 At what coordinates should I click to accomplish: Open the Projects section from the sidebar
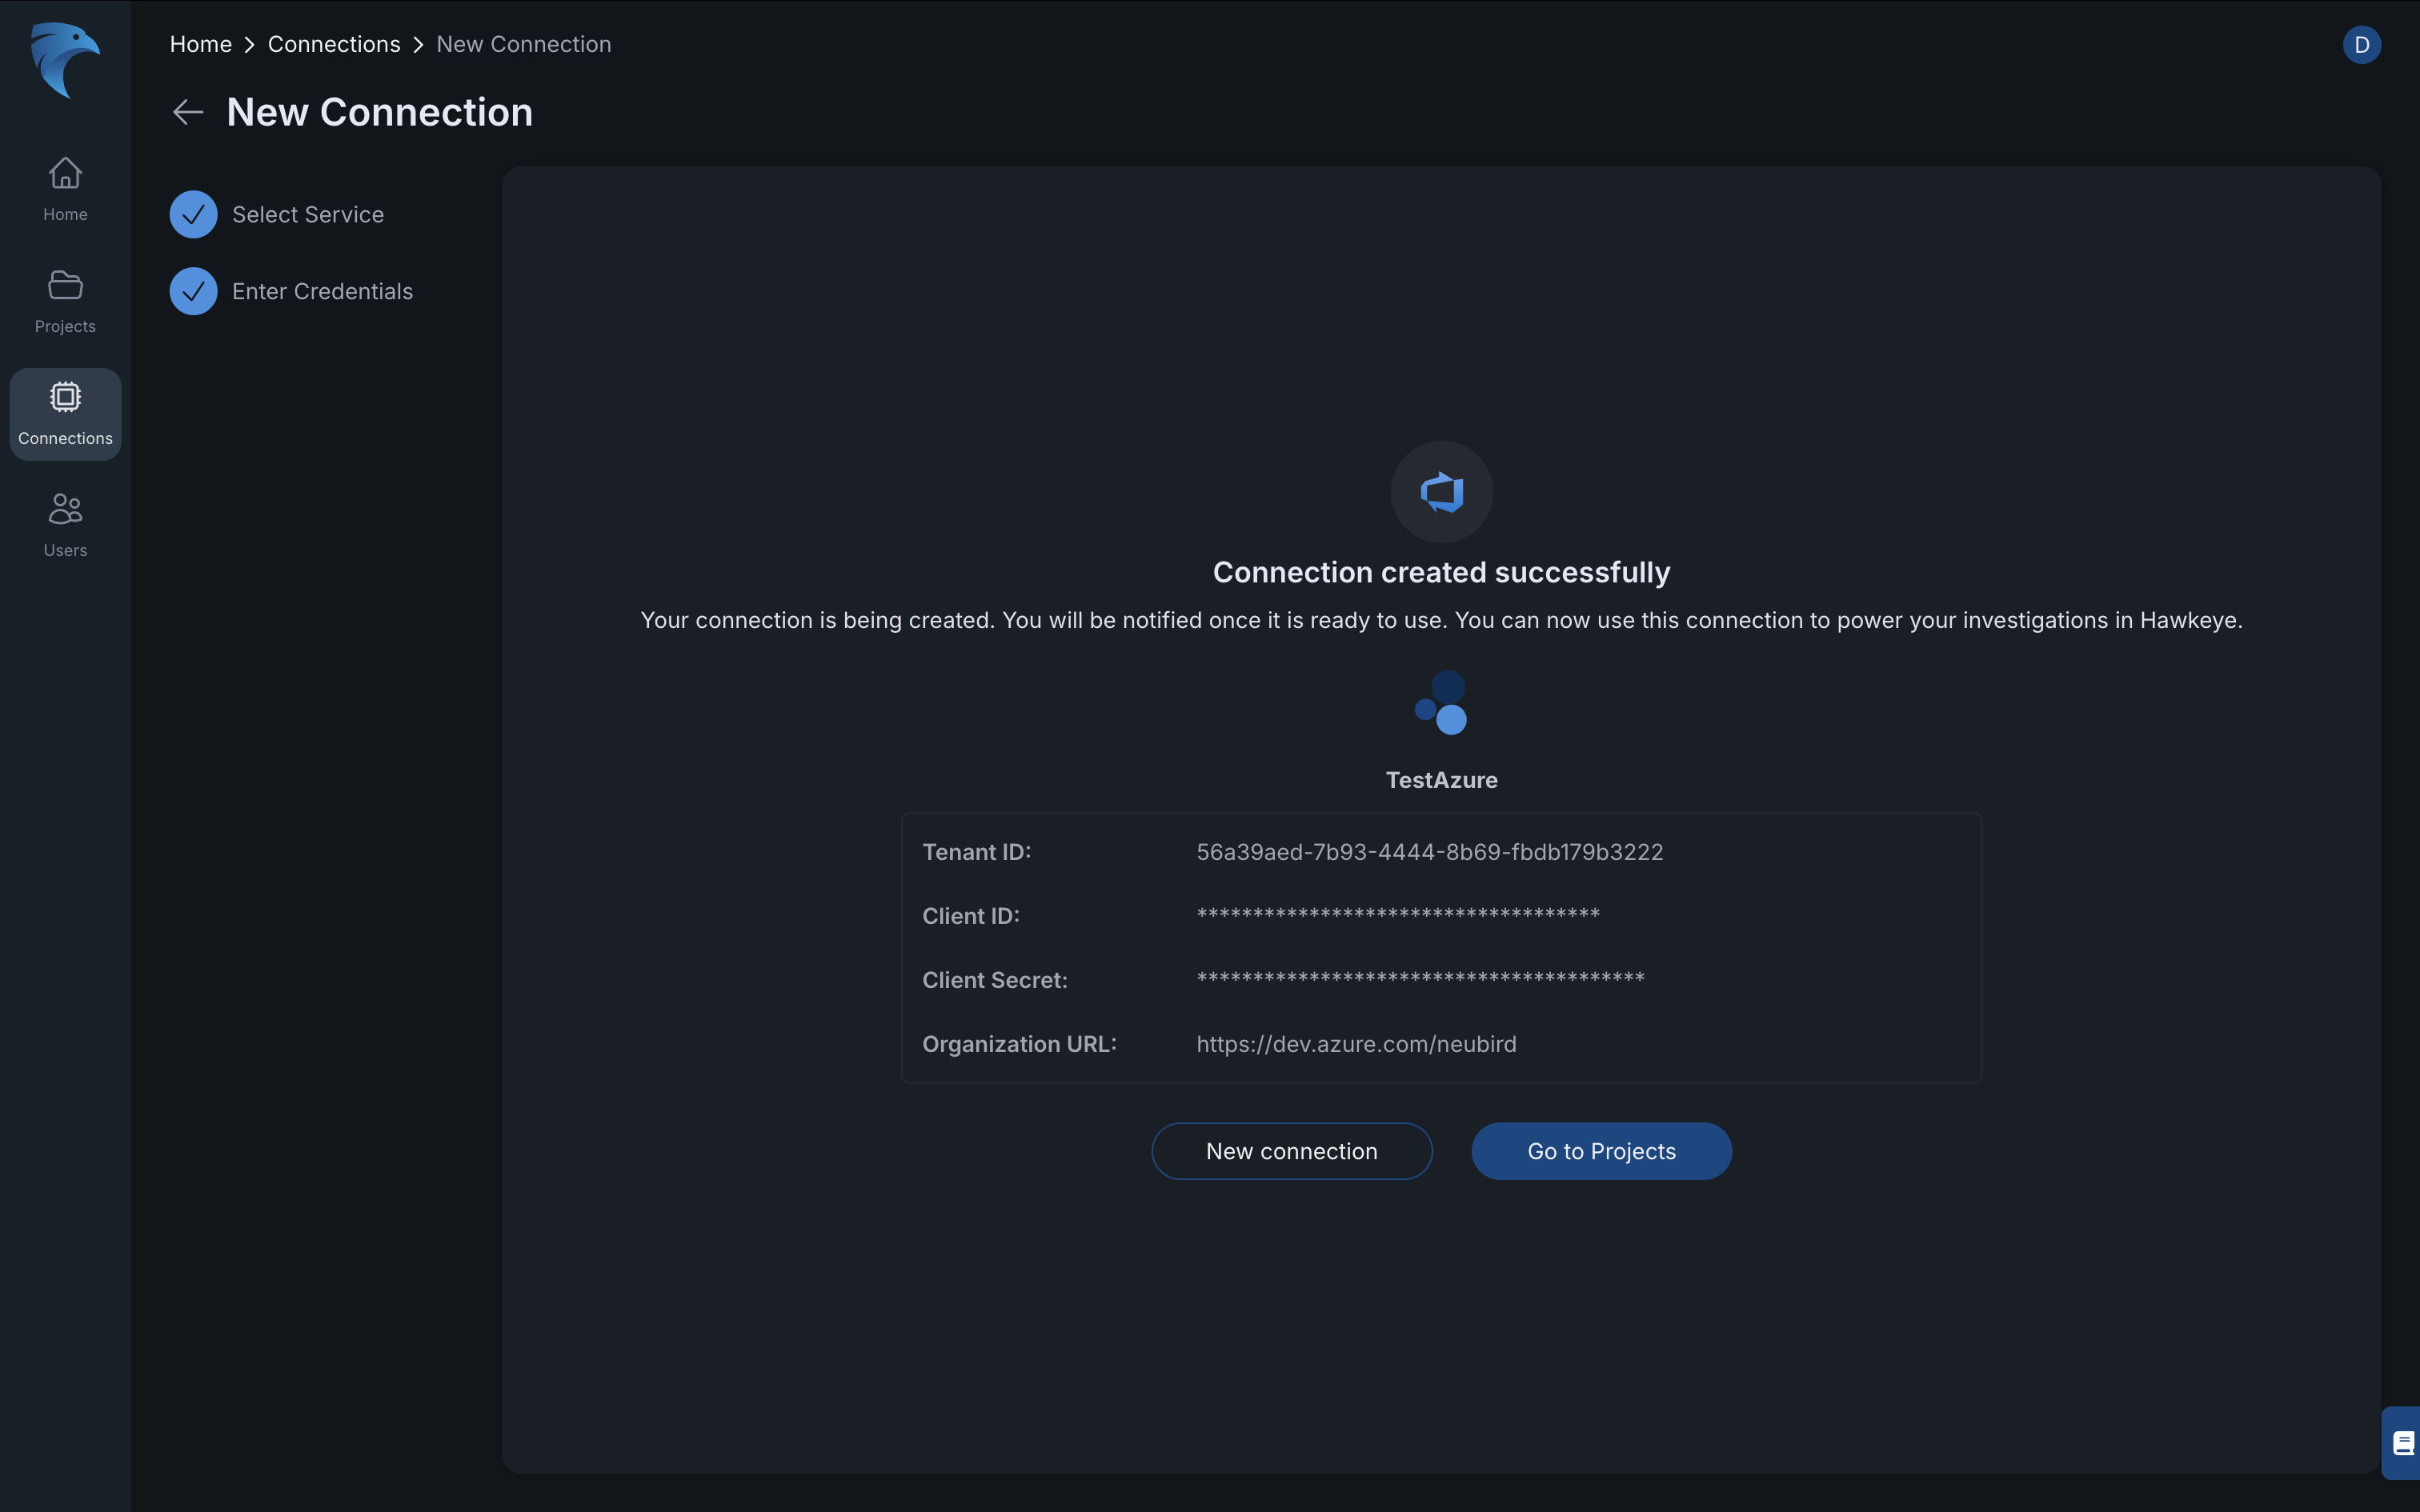(x=64, y=300)
